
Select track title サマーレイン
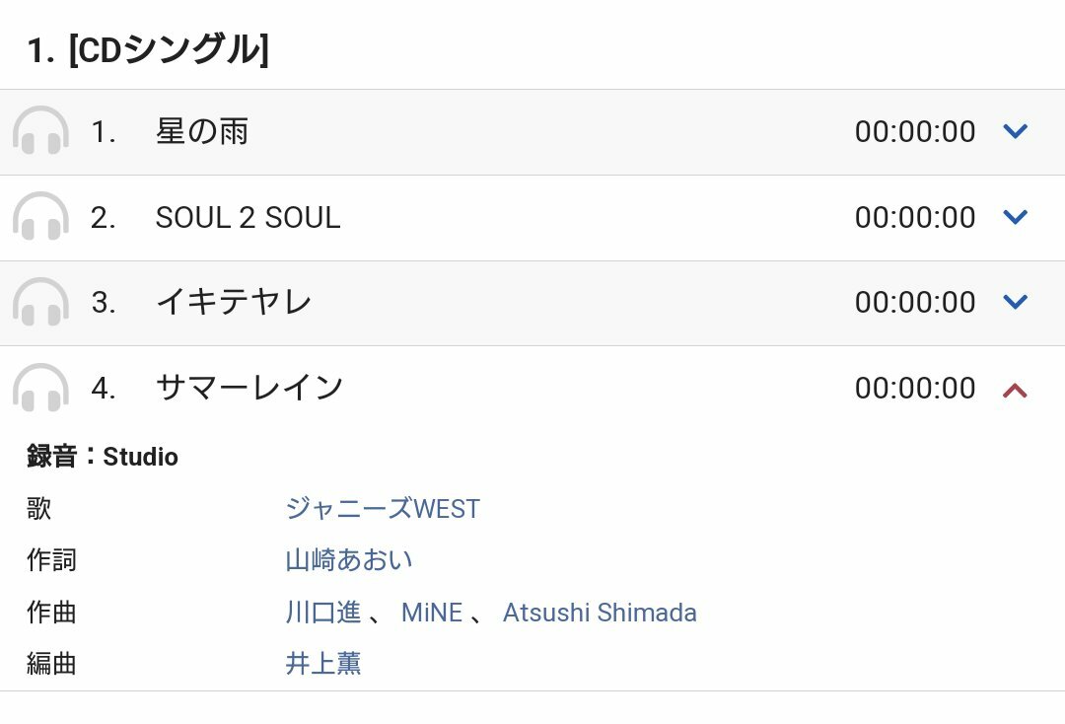249,389
